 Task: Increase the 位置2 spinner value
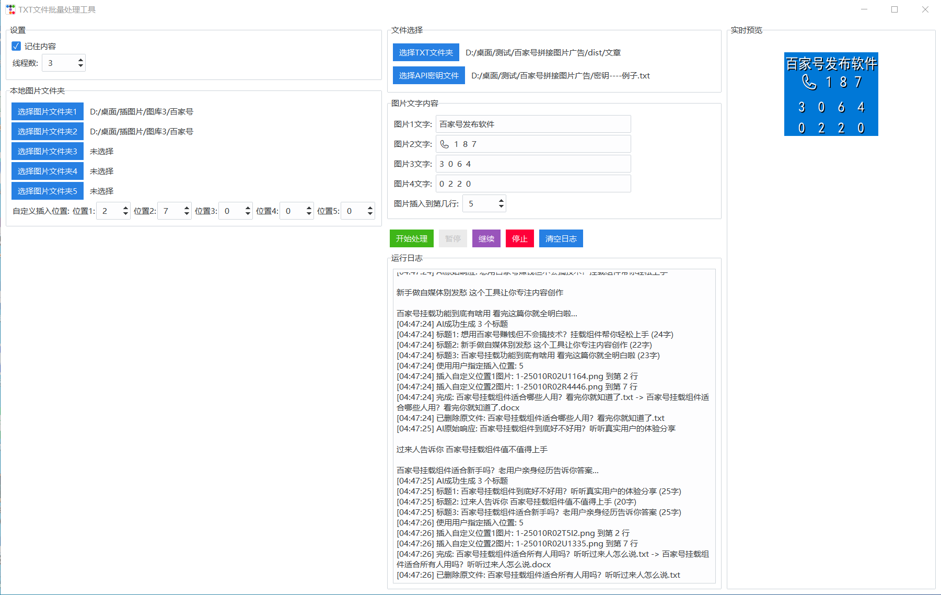click(x=187, y=208)
